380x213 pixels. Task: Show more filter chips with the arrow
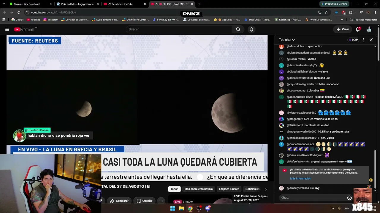[266, 189]
